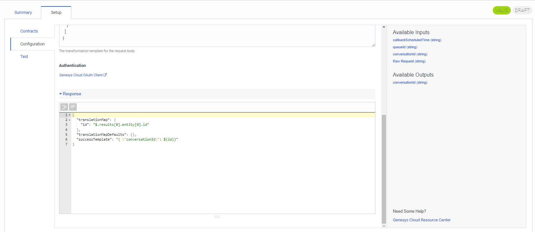This screenshot has height=232, width=535.
Task: Open the Contracts section
Action: tap(29, 31)
